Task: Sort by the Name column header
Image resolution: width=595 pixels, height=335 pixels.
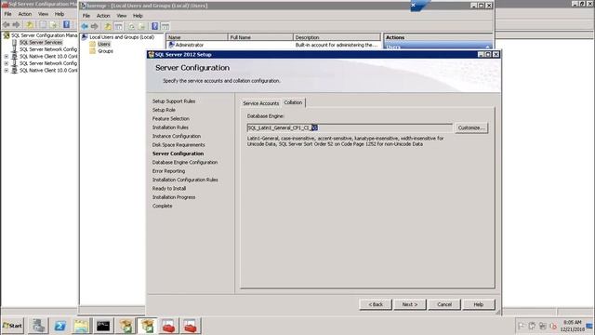Action: [197, 37]
